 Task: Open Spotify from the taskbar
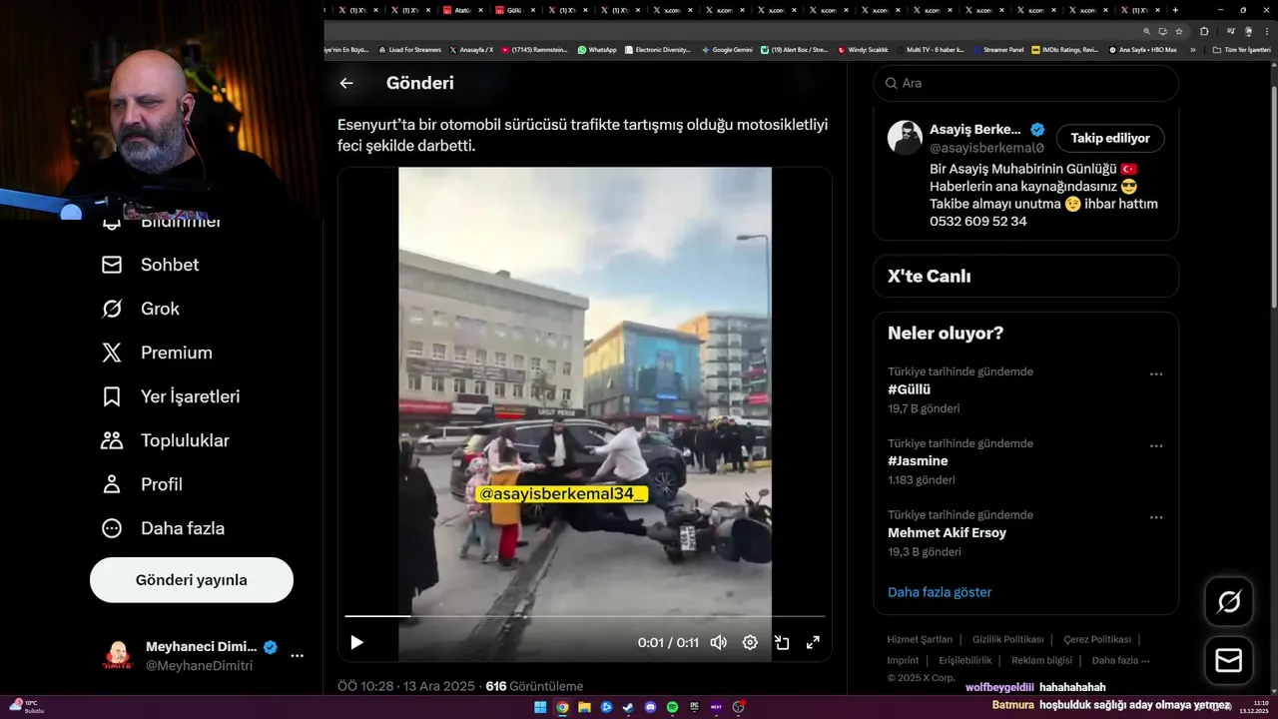click(672, 707)
